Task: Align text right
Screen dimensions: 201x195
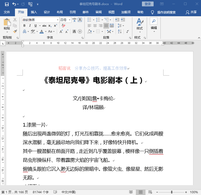Action: (x=101, y=26)
